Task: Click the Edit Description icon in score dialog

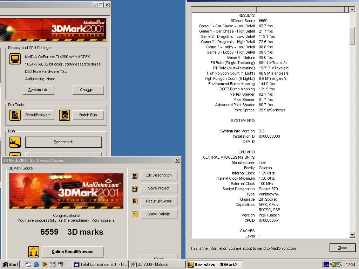Action: (x=135, y=176)
